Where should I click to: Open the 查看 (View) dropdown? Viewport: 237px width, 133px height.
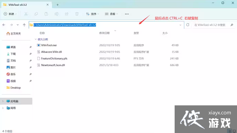[x=111, y=14]
